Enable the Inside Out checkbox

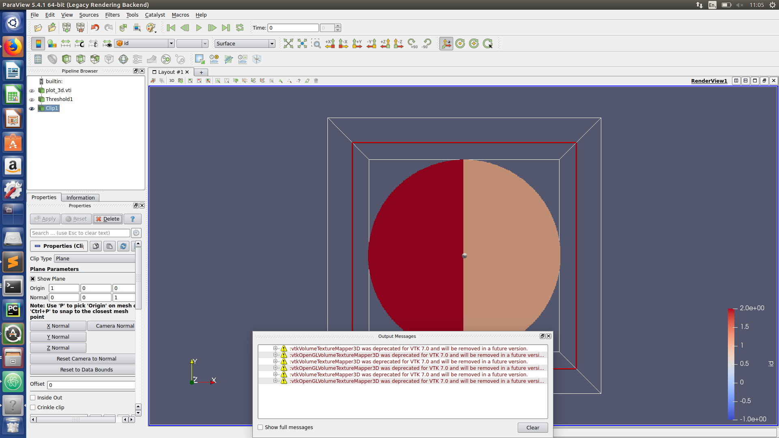(x=33, y=398)
